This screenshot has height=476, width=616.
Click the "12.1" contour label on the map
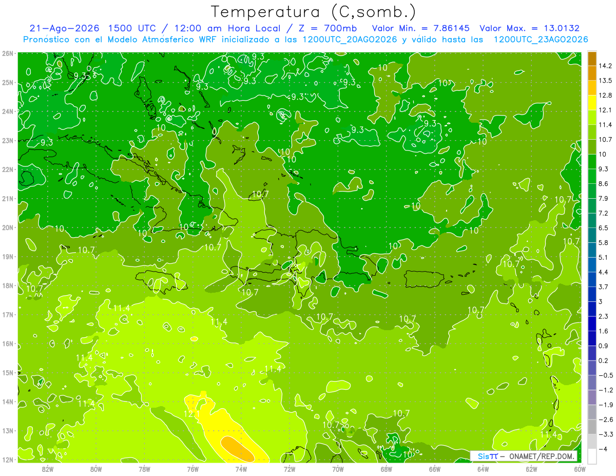point(191,413)
